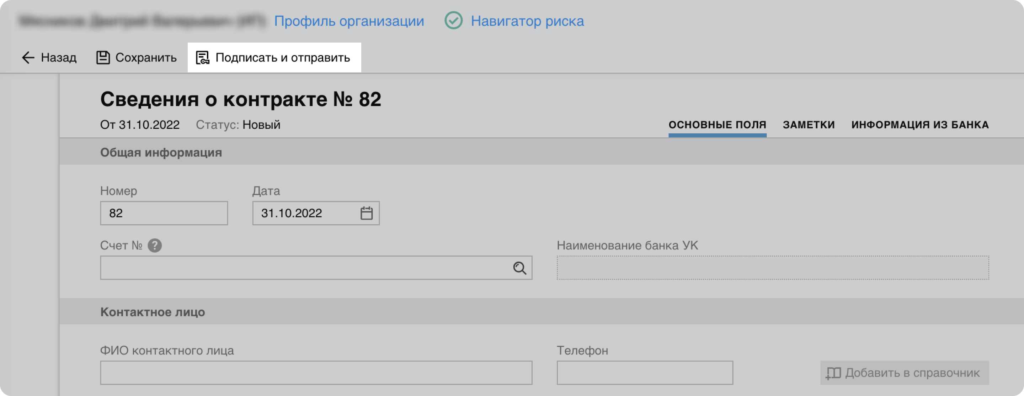Focus the Телефон input field
This screenshot has width=1024, height=396.
click(x=644, y=373)
